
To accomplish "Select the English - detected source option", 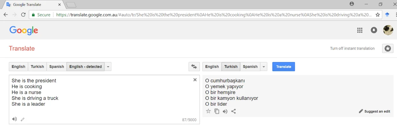I will tap(86, 67).
